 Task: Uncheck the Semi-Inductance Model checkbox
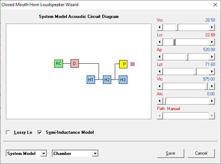(40, 132)
